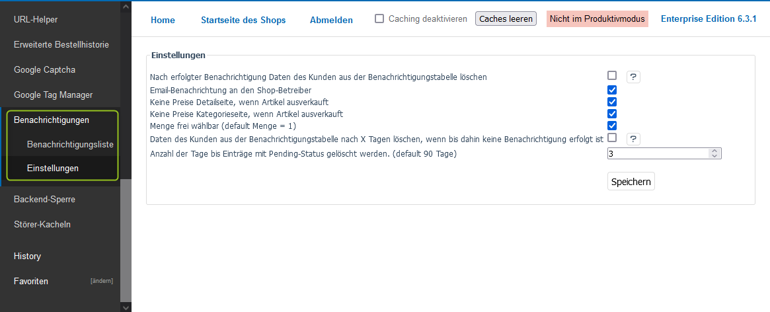Open Erweiterte Bestellhistorie in the sidebar

(x=61, y=45)
